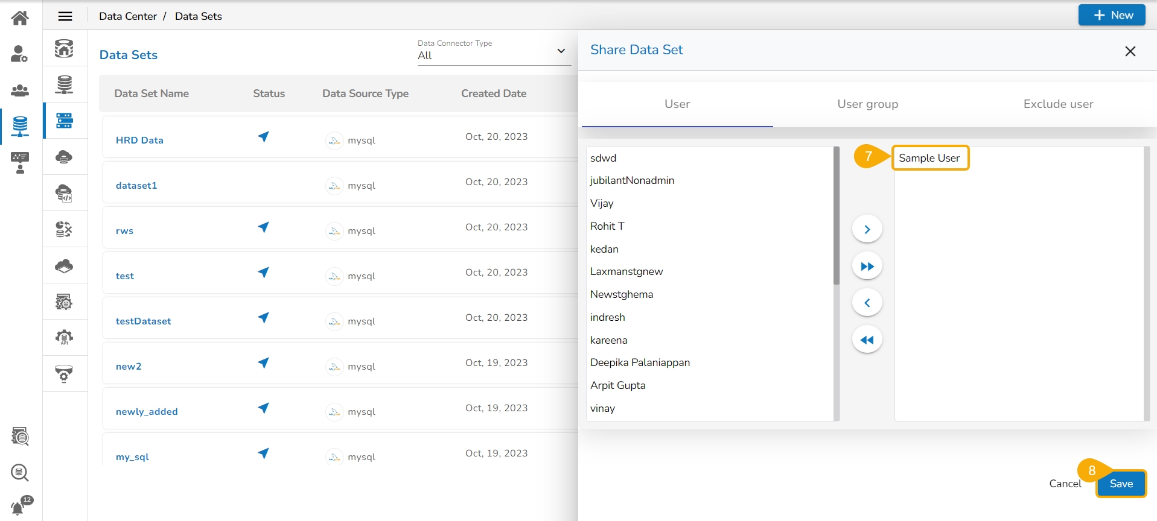
Task: Switch to the User group tab
Action: pyautogui.click(x=867, y=104)
